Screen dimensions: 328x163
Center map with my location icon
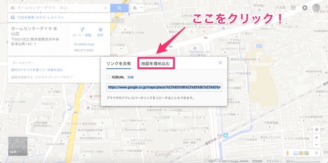click(x=316, y=130)
